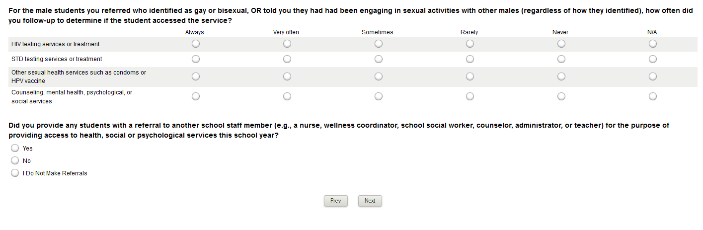Choose N/A for HIV testing services
703x230 pixels.
652,44
